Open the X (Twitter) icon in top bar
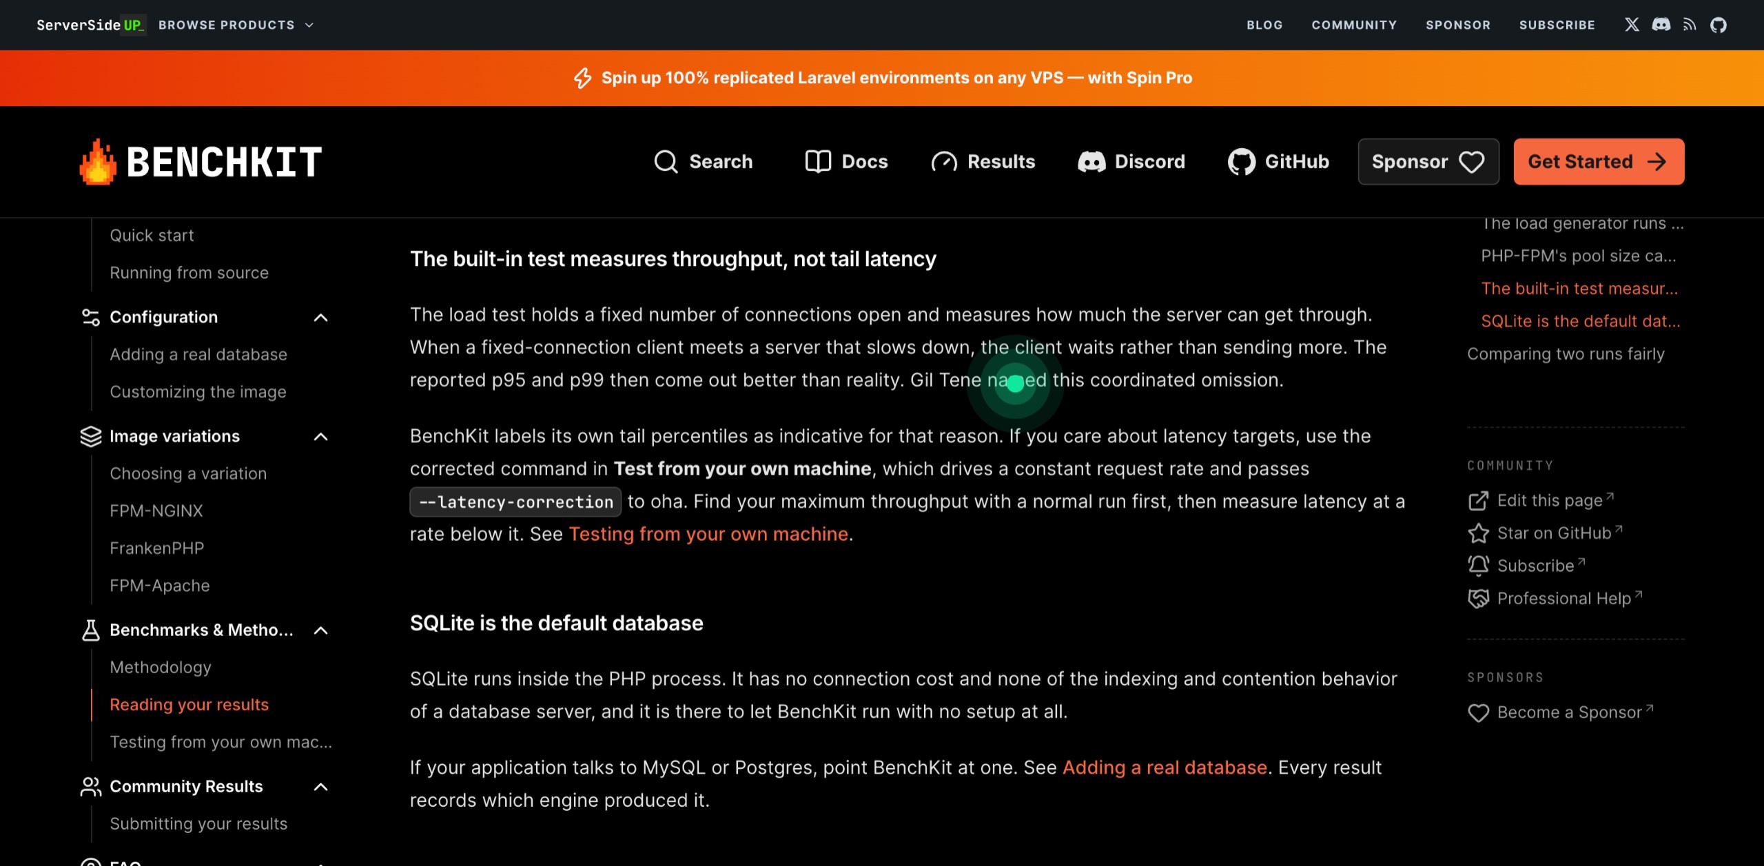Viewport: 1764px width, 866px height. 1632,25
